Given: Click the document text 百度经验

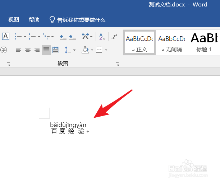Looking at the screenshot, I should pyautogui.click(x=68, y=131).
